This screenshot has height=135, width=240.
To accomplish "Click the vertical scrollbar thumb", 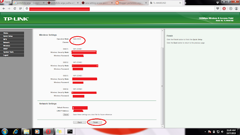I will (x=162, y=86).
